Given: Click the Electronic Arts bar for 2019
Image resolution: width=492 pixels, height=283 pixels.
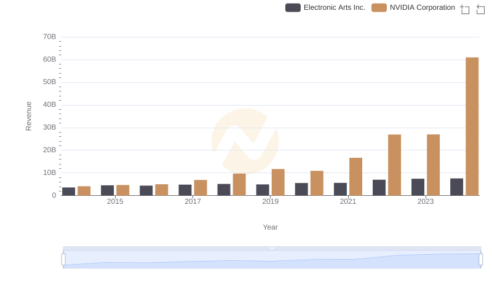Looking at the screenshot, I should click(x=263, y=190).
